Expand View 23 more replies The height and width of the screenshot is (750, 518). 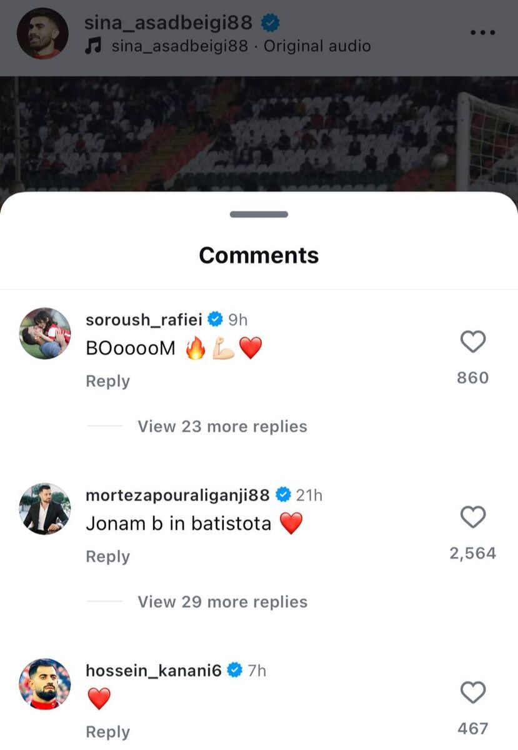[222, 426]
